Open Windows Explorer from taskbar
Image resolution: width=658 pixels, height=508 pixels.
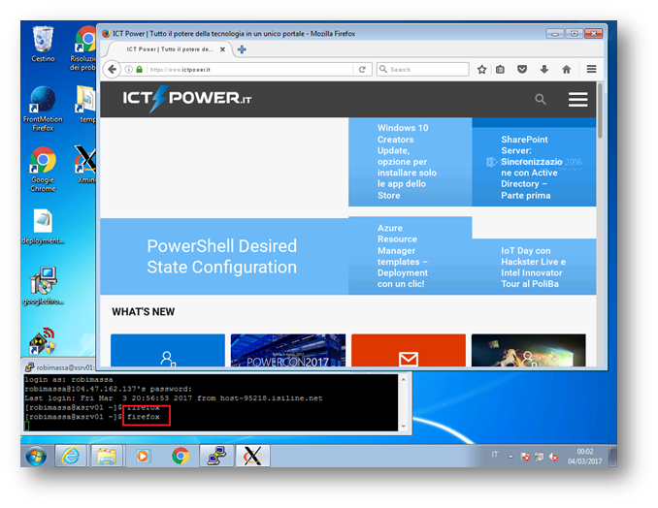(107, 456)
